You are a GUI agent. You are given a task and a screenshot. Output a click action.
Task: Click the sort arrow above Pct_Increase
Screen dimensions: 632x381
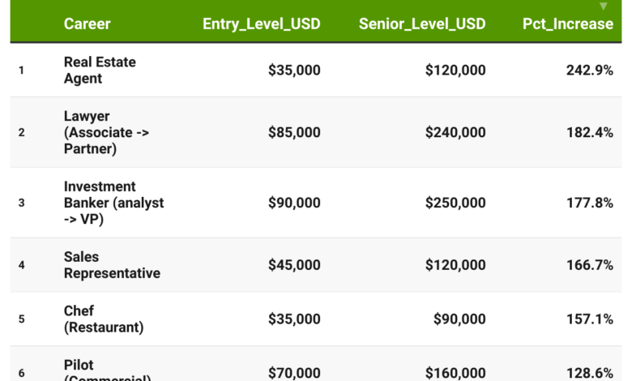tap(603, 6)
